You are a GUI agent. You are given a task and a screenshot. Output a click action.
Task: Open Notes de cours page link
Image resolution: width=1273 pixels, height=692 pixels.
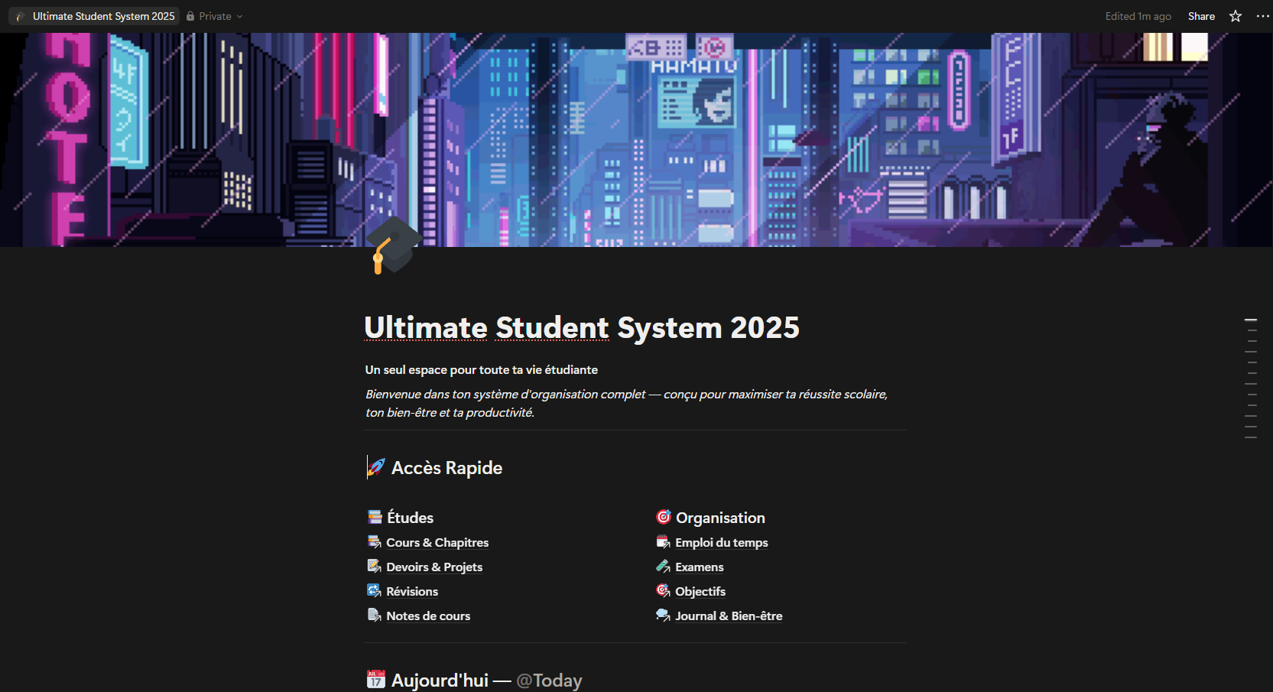coord(428,616)
